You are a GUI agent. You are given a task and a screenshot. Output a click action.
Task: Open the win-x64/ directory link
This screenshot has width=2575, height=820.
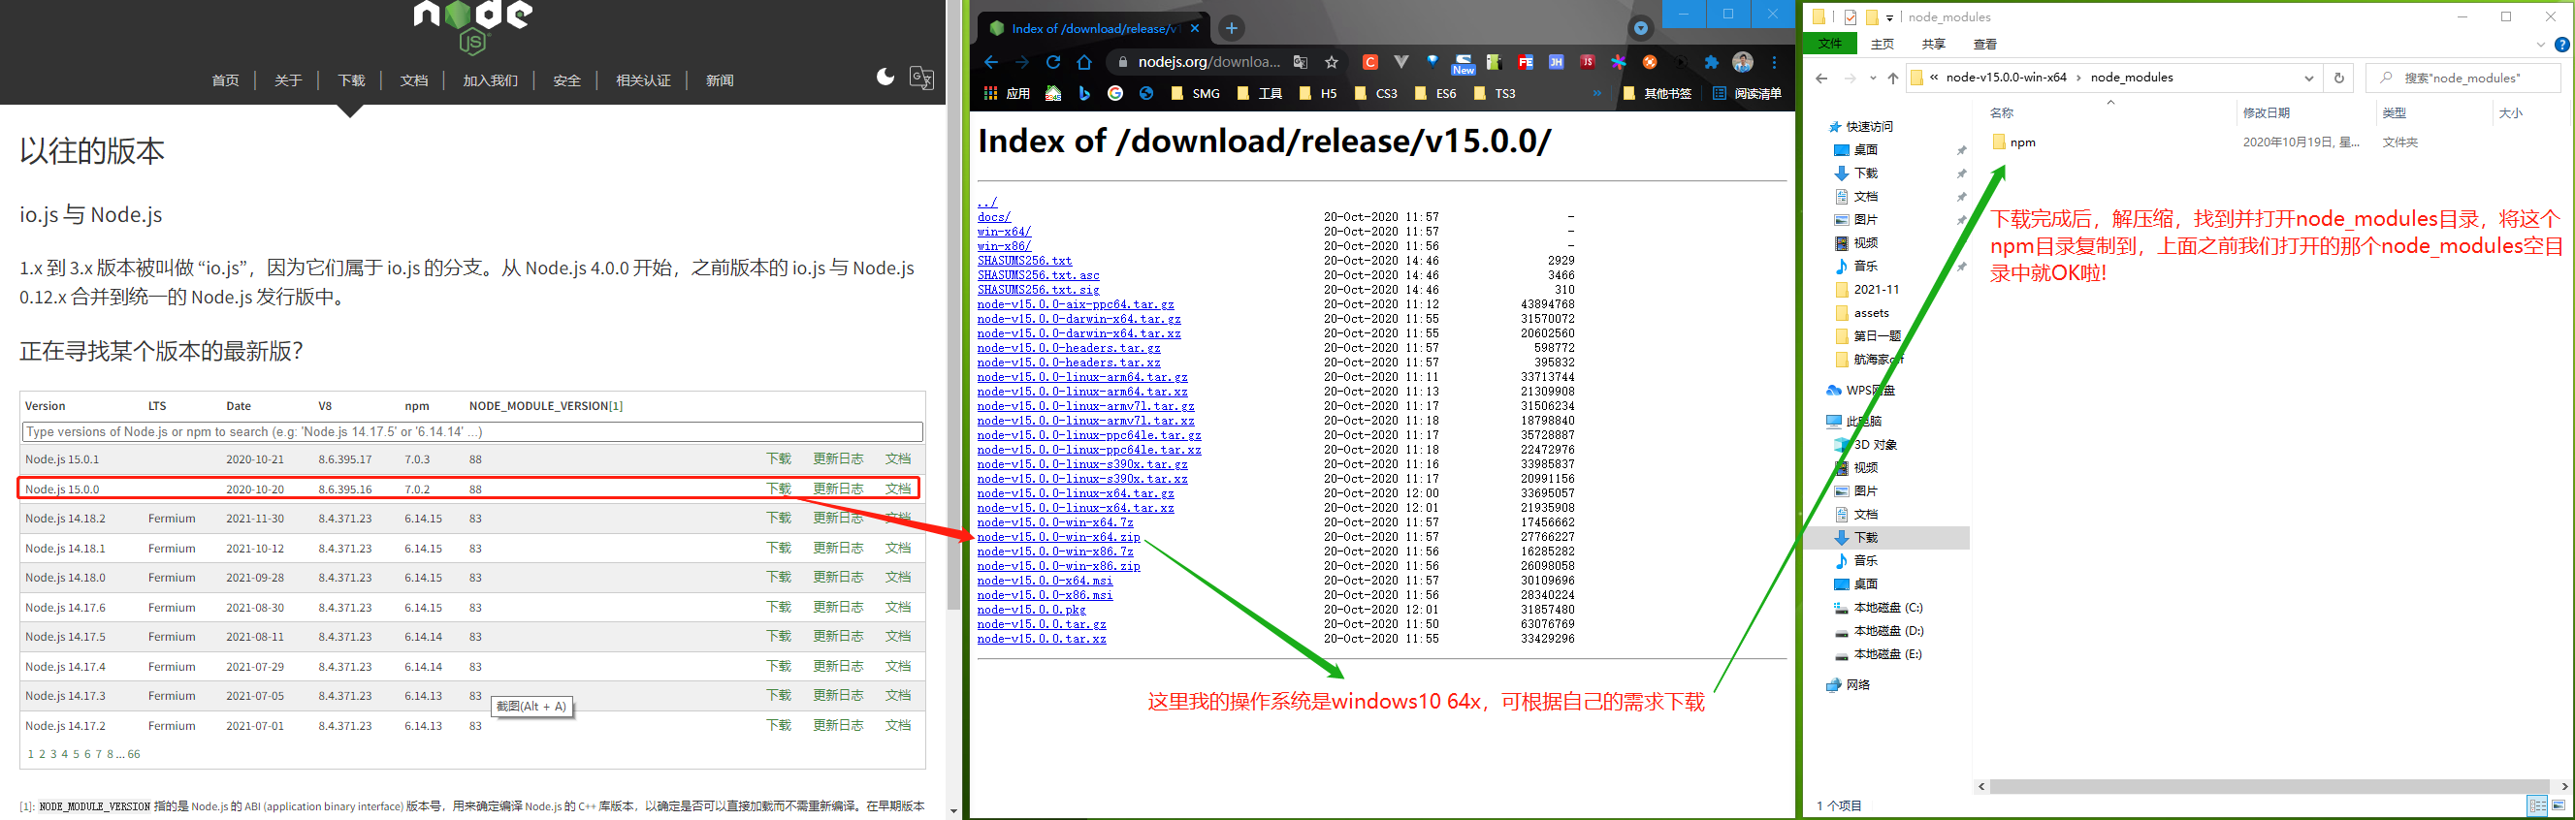click(1004, 232)
